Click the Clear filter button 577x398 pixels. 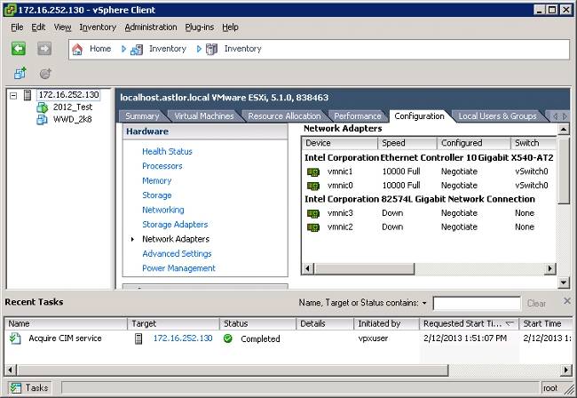536,303
